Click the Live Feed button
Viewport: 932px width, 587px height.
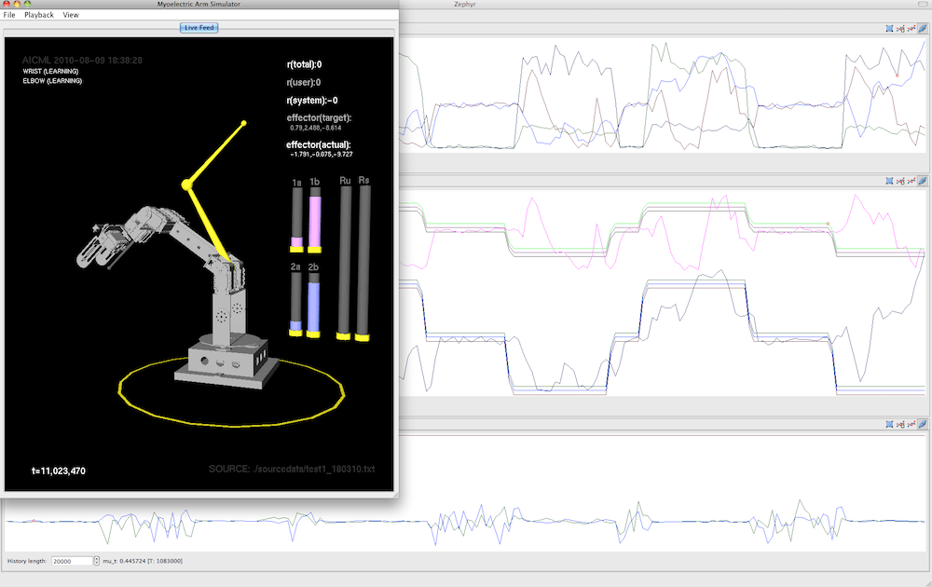coord(199,27)
